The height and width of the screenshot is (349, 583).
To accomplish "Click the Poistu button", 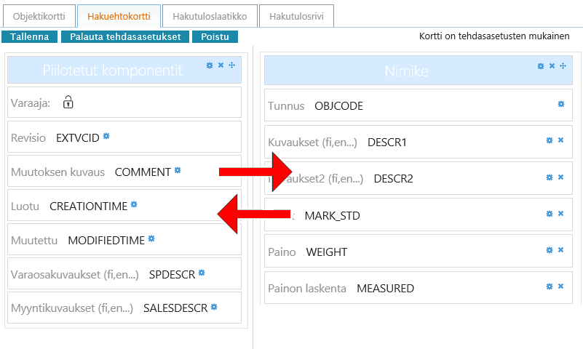I will [x=215, y=36].
